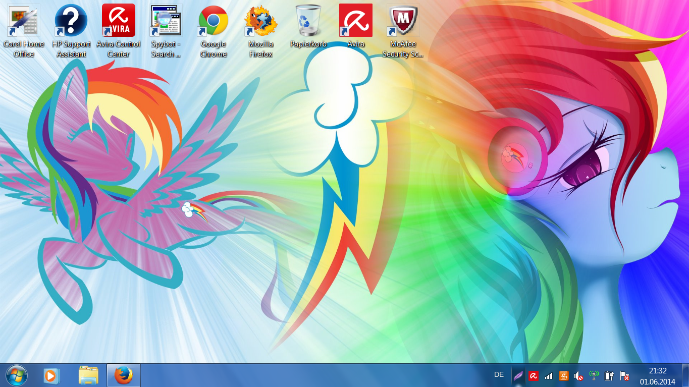Select the Papierkorb recycle bin icon
The height and width of the screenshot is (387, 689).
coord(308,26)
